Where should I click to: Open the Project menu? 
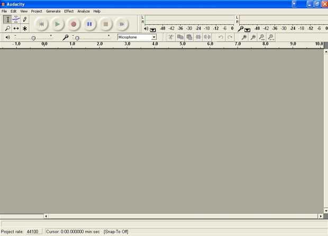pyautogui.click(x=37, y=11)
